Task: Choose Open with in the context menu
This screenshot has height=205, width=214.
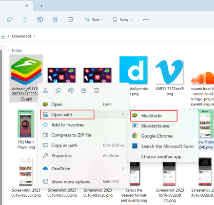Action: (84, 115)
